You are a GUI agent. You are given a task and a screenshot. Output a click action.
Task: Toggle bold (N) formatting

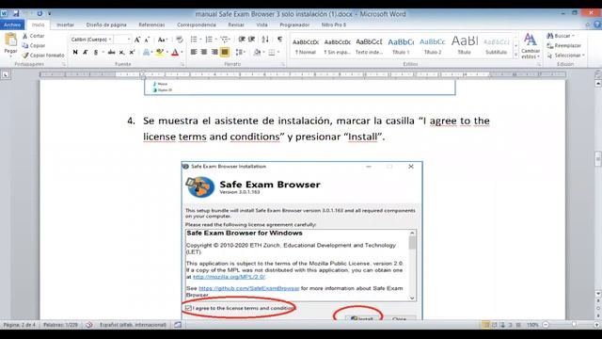pos(75,53)
